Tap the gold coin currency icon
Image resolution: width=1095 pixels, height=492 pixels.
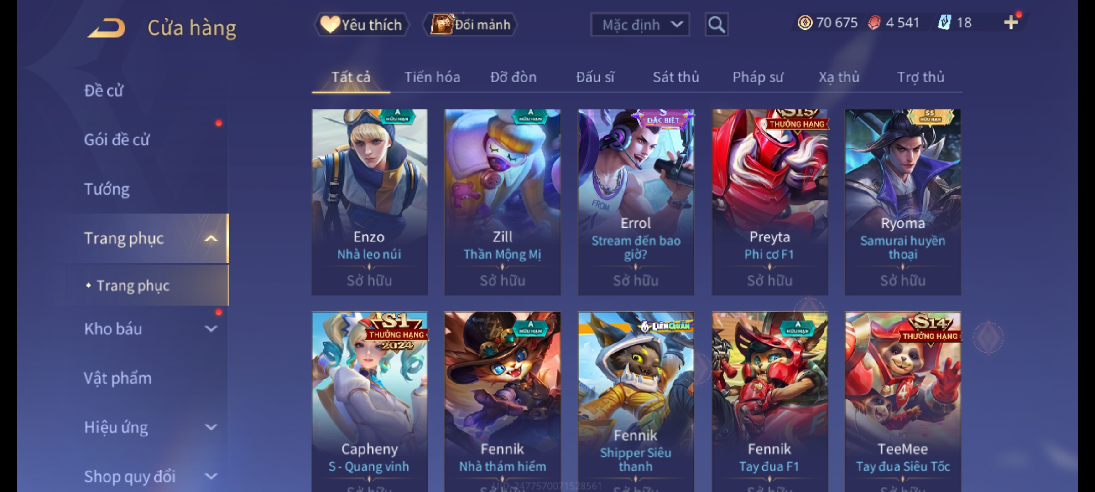[805, 23]
